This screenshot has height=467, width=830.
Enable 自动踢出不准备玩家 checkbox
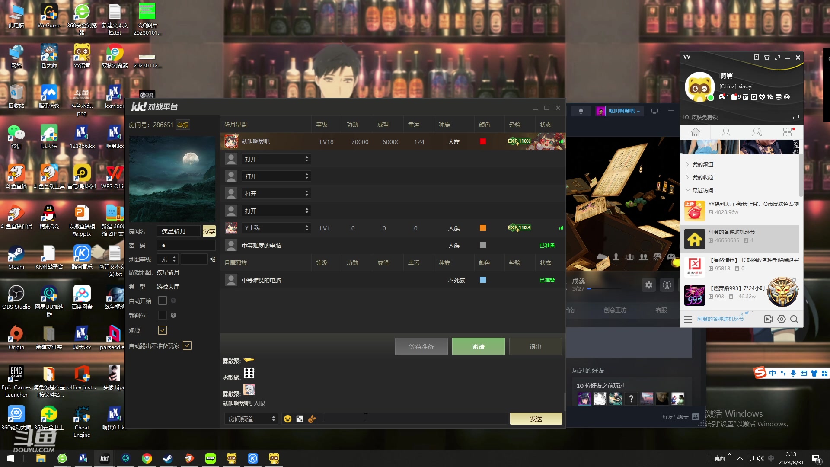[187, 345]
